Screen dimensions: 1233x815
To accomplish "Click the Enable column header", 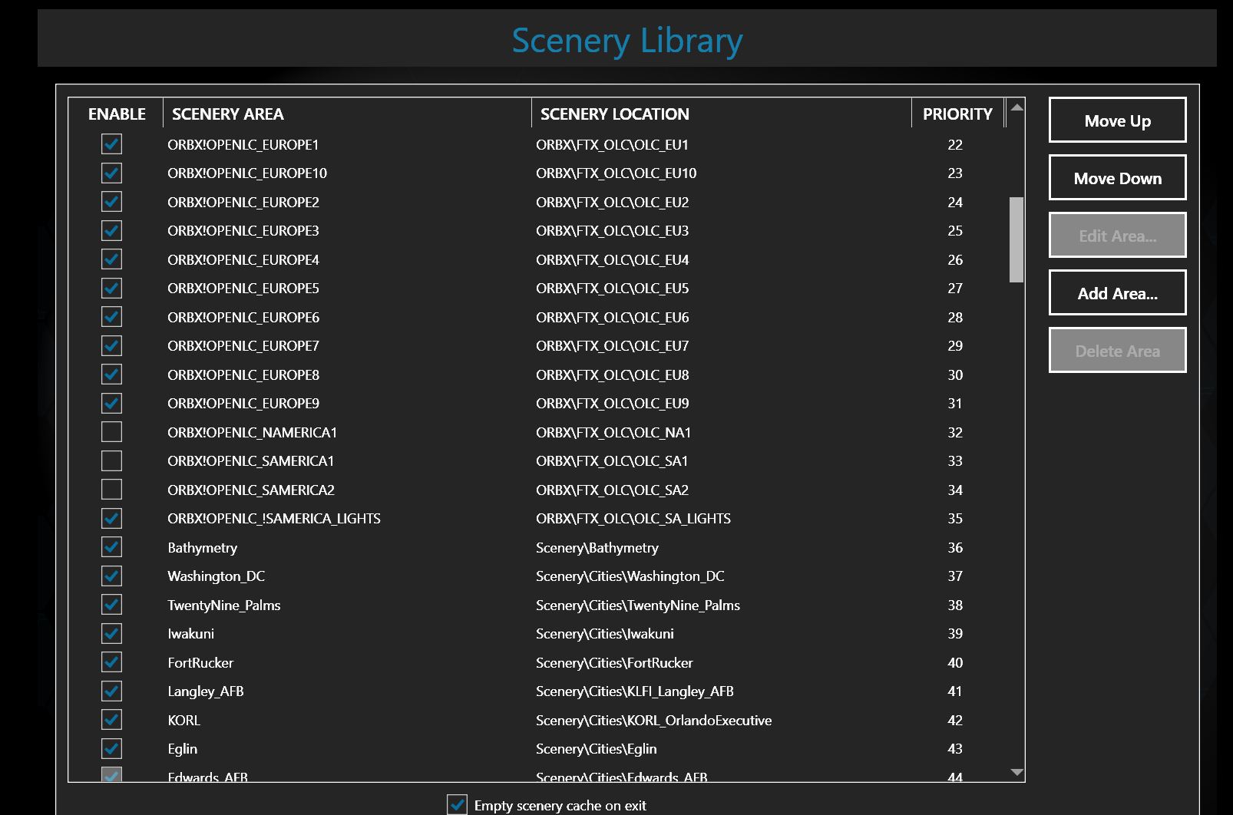I will coord(117,114).
